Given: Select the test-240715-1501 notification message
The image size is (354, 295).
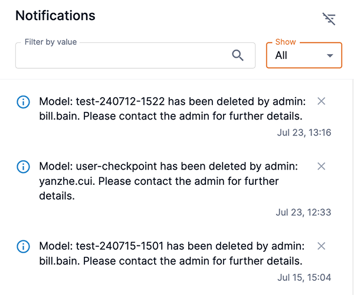Looking at the screenshot, I should 171,253.
